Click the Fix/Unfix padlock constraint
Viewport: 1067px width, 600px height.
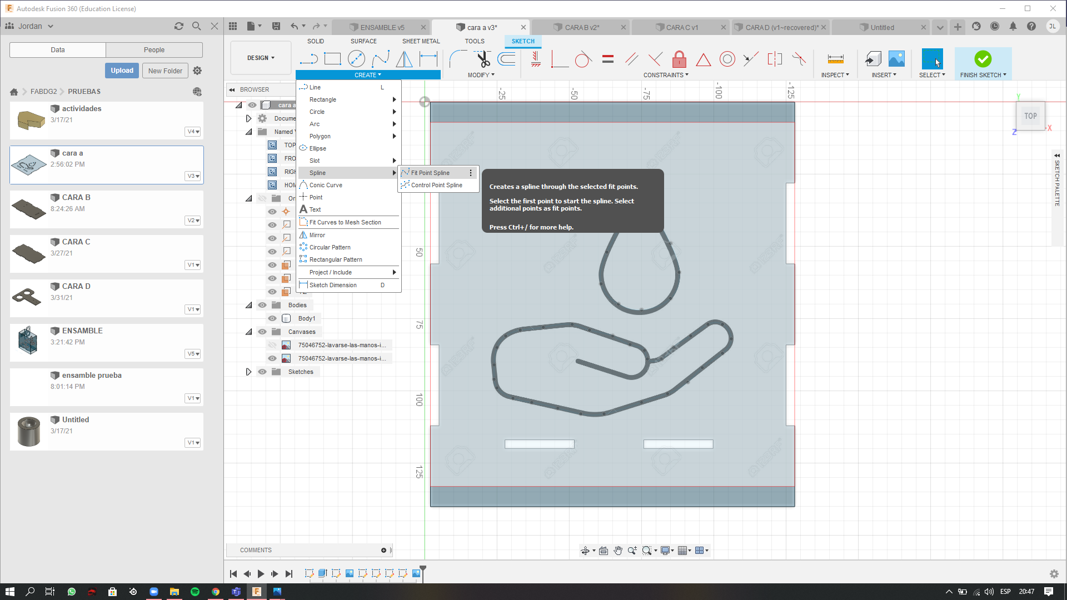tap(679, 59)
